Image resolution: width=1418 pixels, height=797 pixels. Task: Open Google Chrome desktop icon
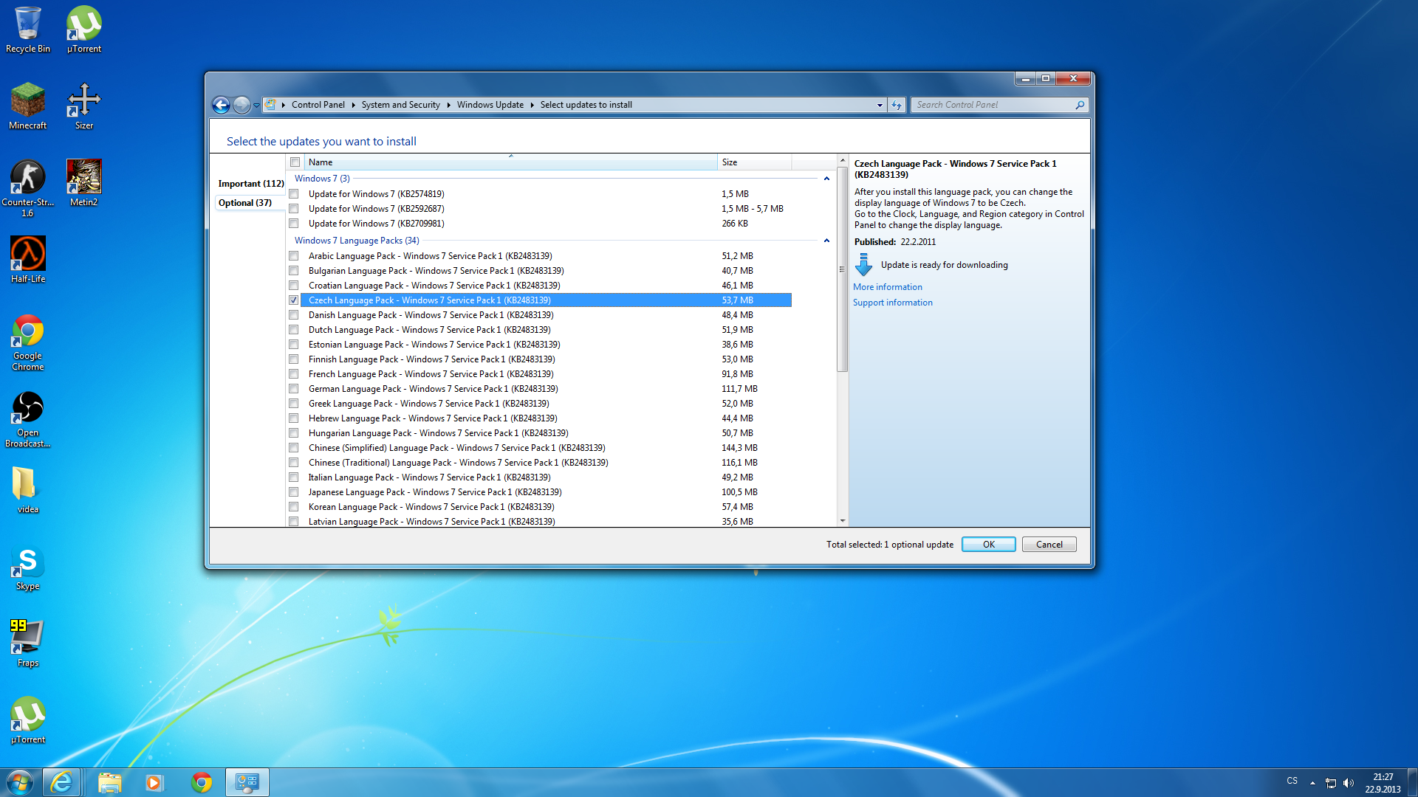(x=28, y=332)
